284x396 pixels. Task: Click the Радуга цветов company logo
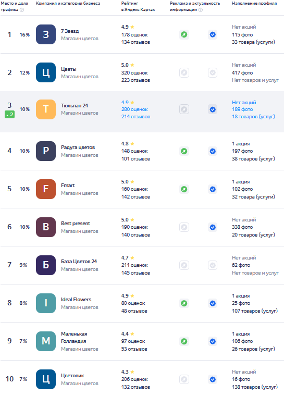(46, 151)
